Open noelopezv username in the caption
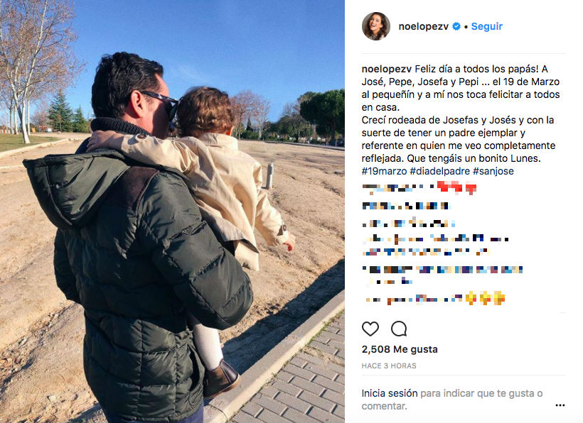This screenshot has height=423, width=583. coord(386,69)
